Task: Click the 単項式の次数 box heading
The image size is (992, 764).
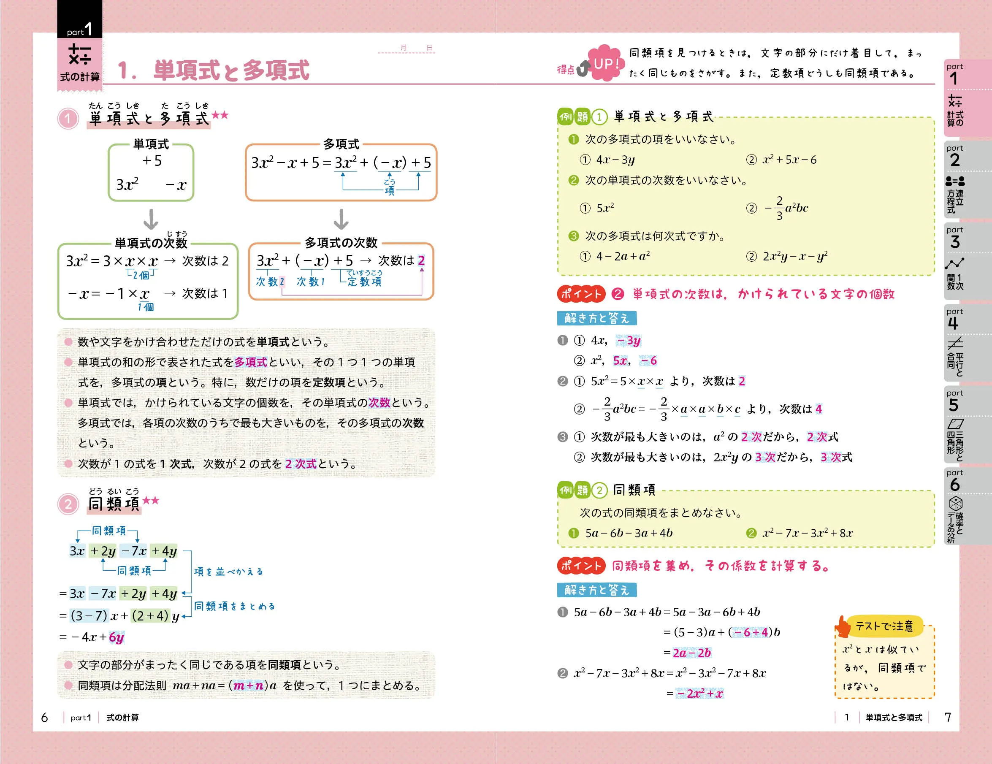Action: (x=151, y=243)
